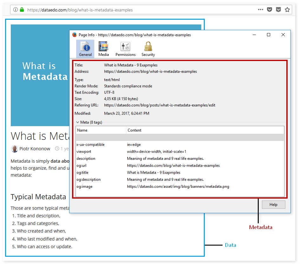Sort meta tags by Name column header

click(x=101, y=130)
